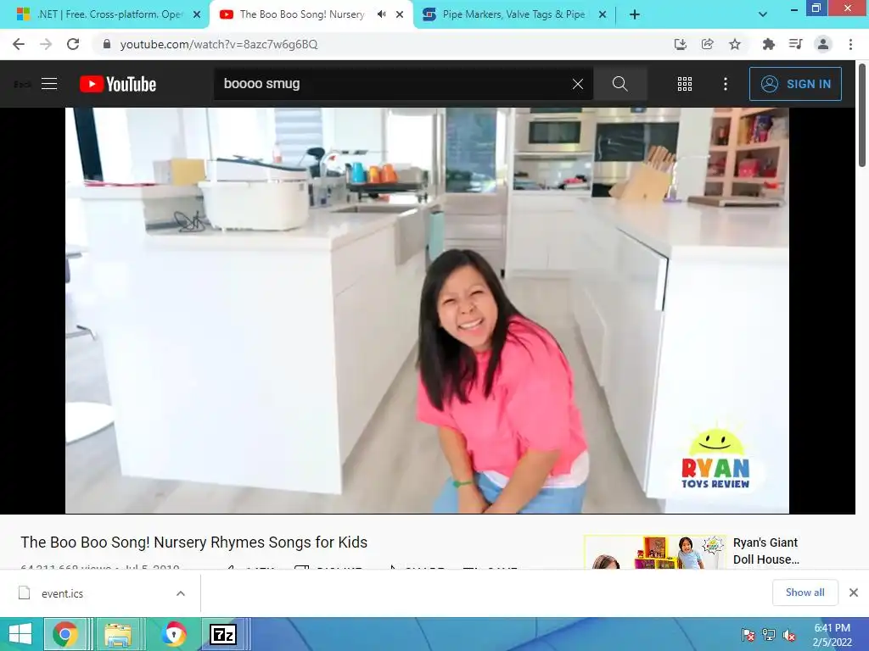The image size is (869, 651).
Task: Click the YouTube search magnifier button
Action: point(620,84)
